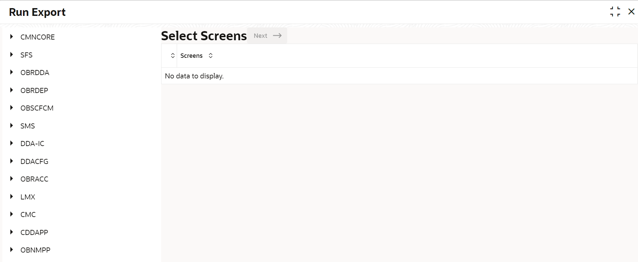Expand the OBSCFCM node arrow
Image resolution: width=638 pixels, height=262 pixels.
[x=11, y=108]
